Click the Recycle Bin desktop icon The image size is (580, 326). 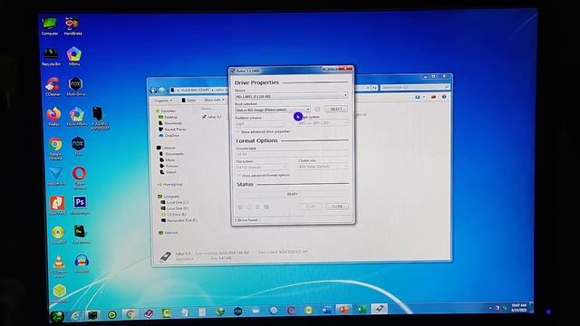[x=51, y=57]
